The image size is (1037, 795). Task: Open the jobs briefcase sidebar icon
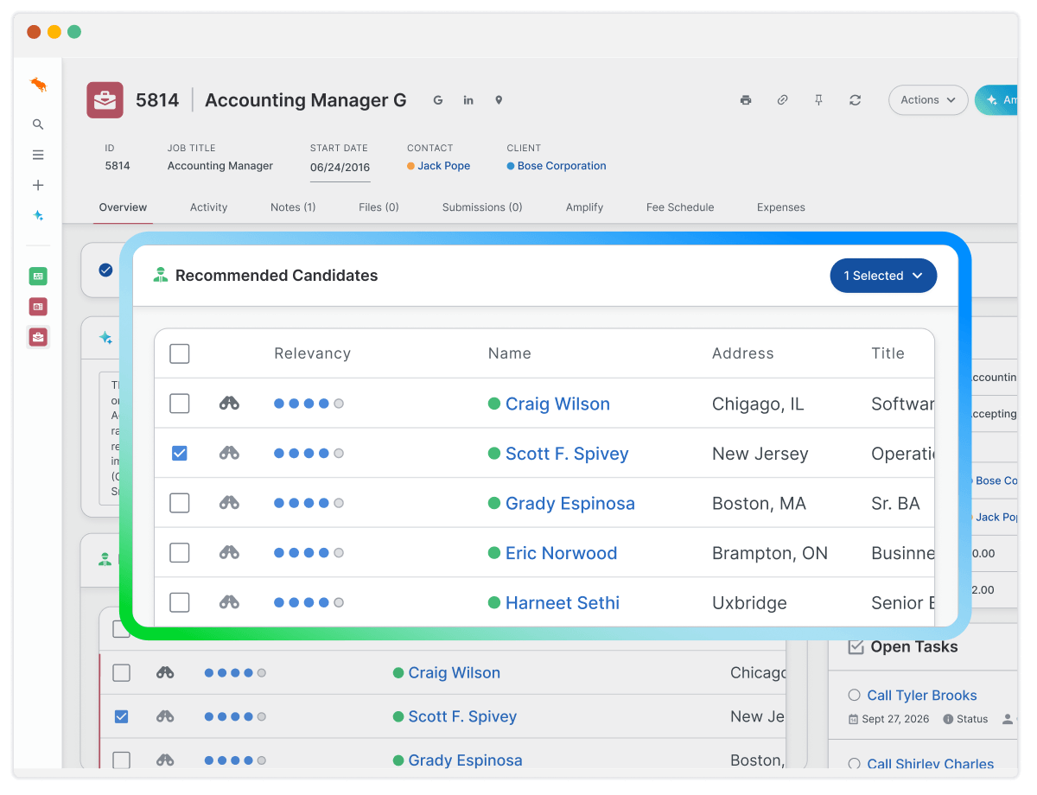pos(38,337)
